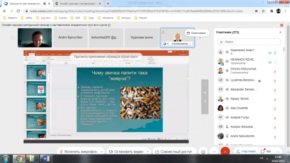Open Word from taskbar

point(46,158)
